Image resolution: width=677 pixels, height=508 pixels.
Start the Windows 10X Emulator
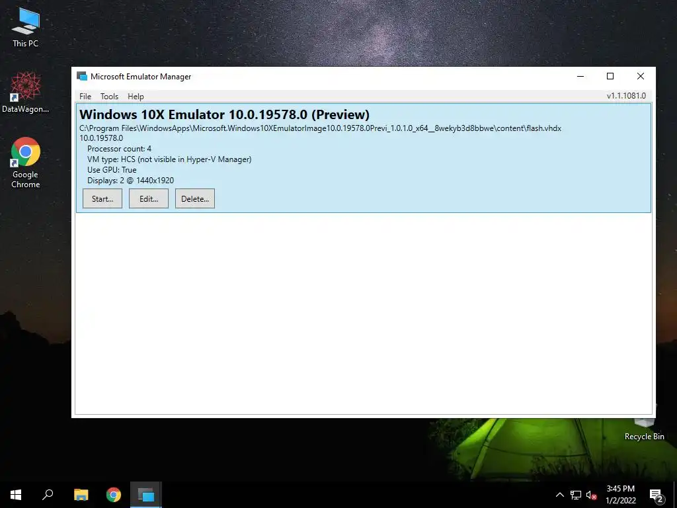[x=102, y=198]
